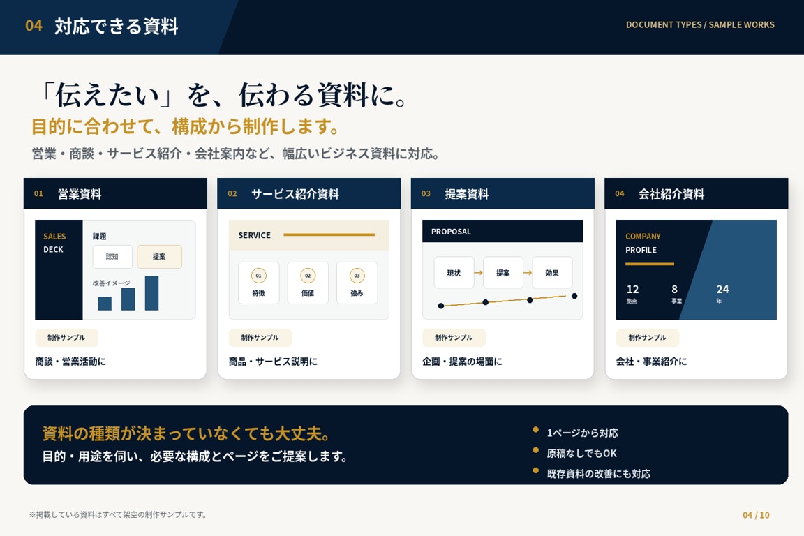Click DOCUMENT TYPES / SAMPLE WORKS label
The height and width of the screenshot is (536, 804).
[x=700, y=24]
